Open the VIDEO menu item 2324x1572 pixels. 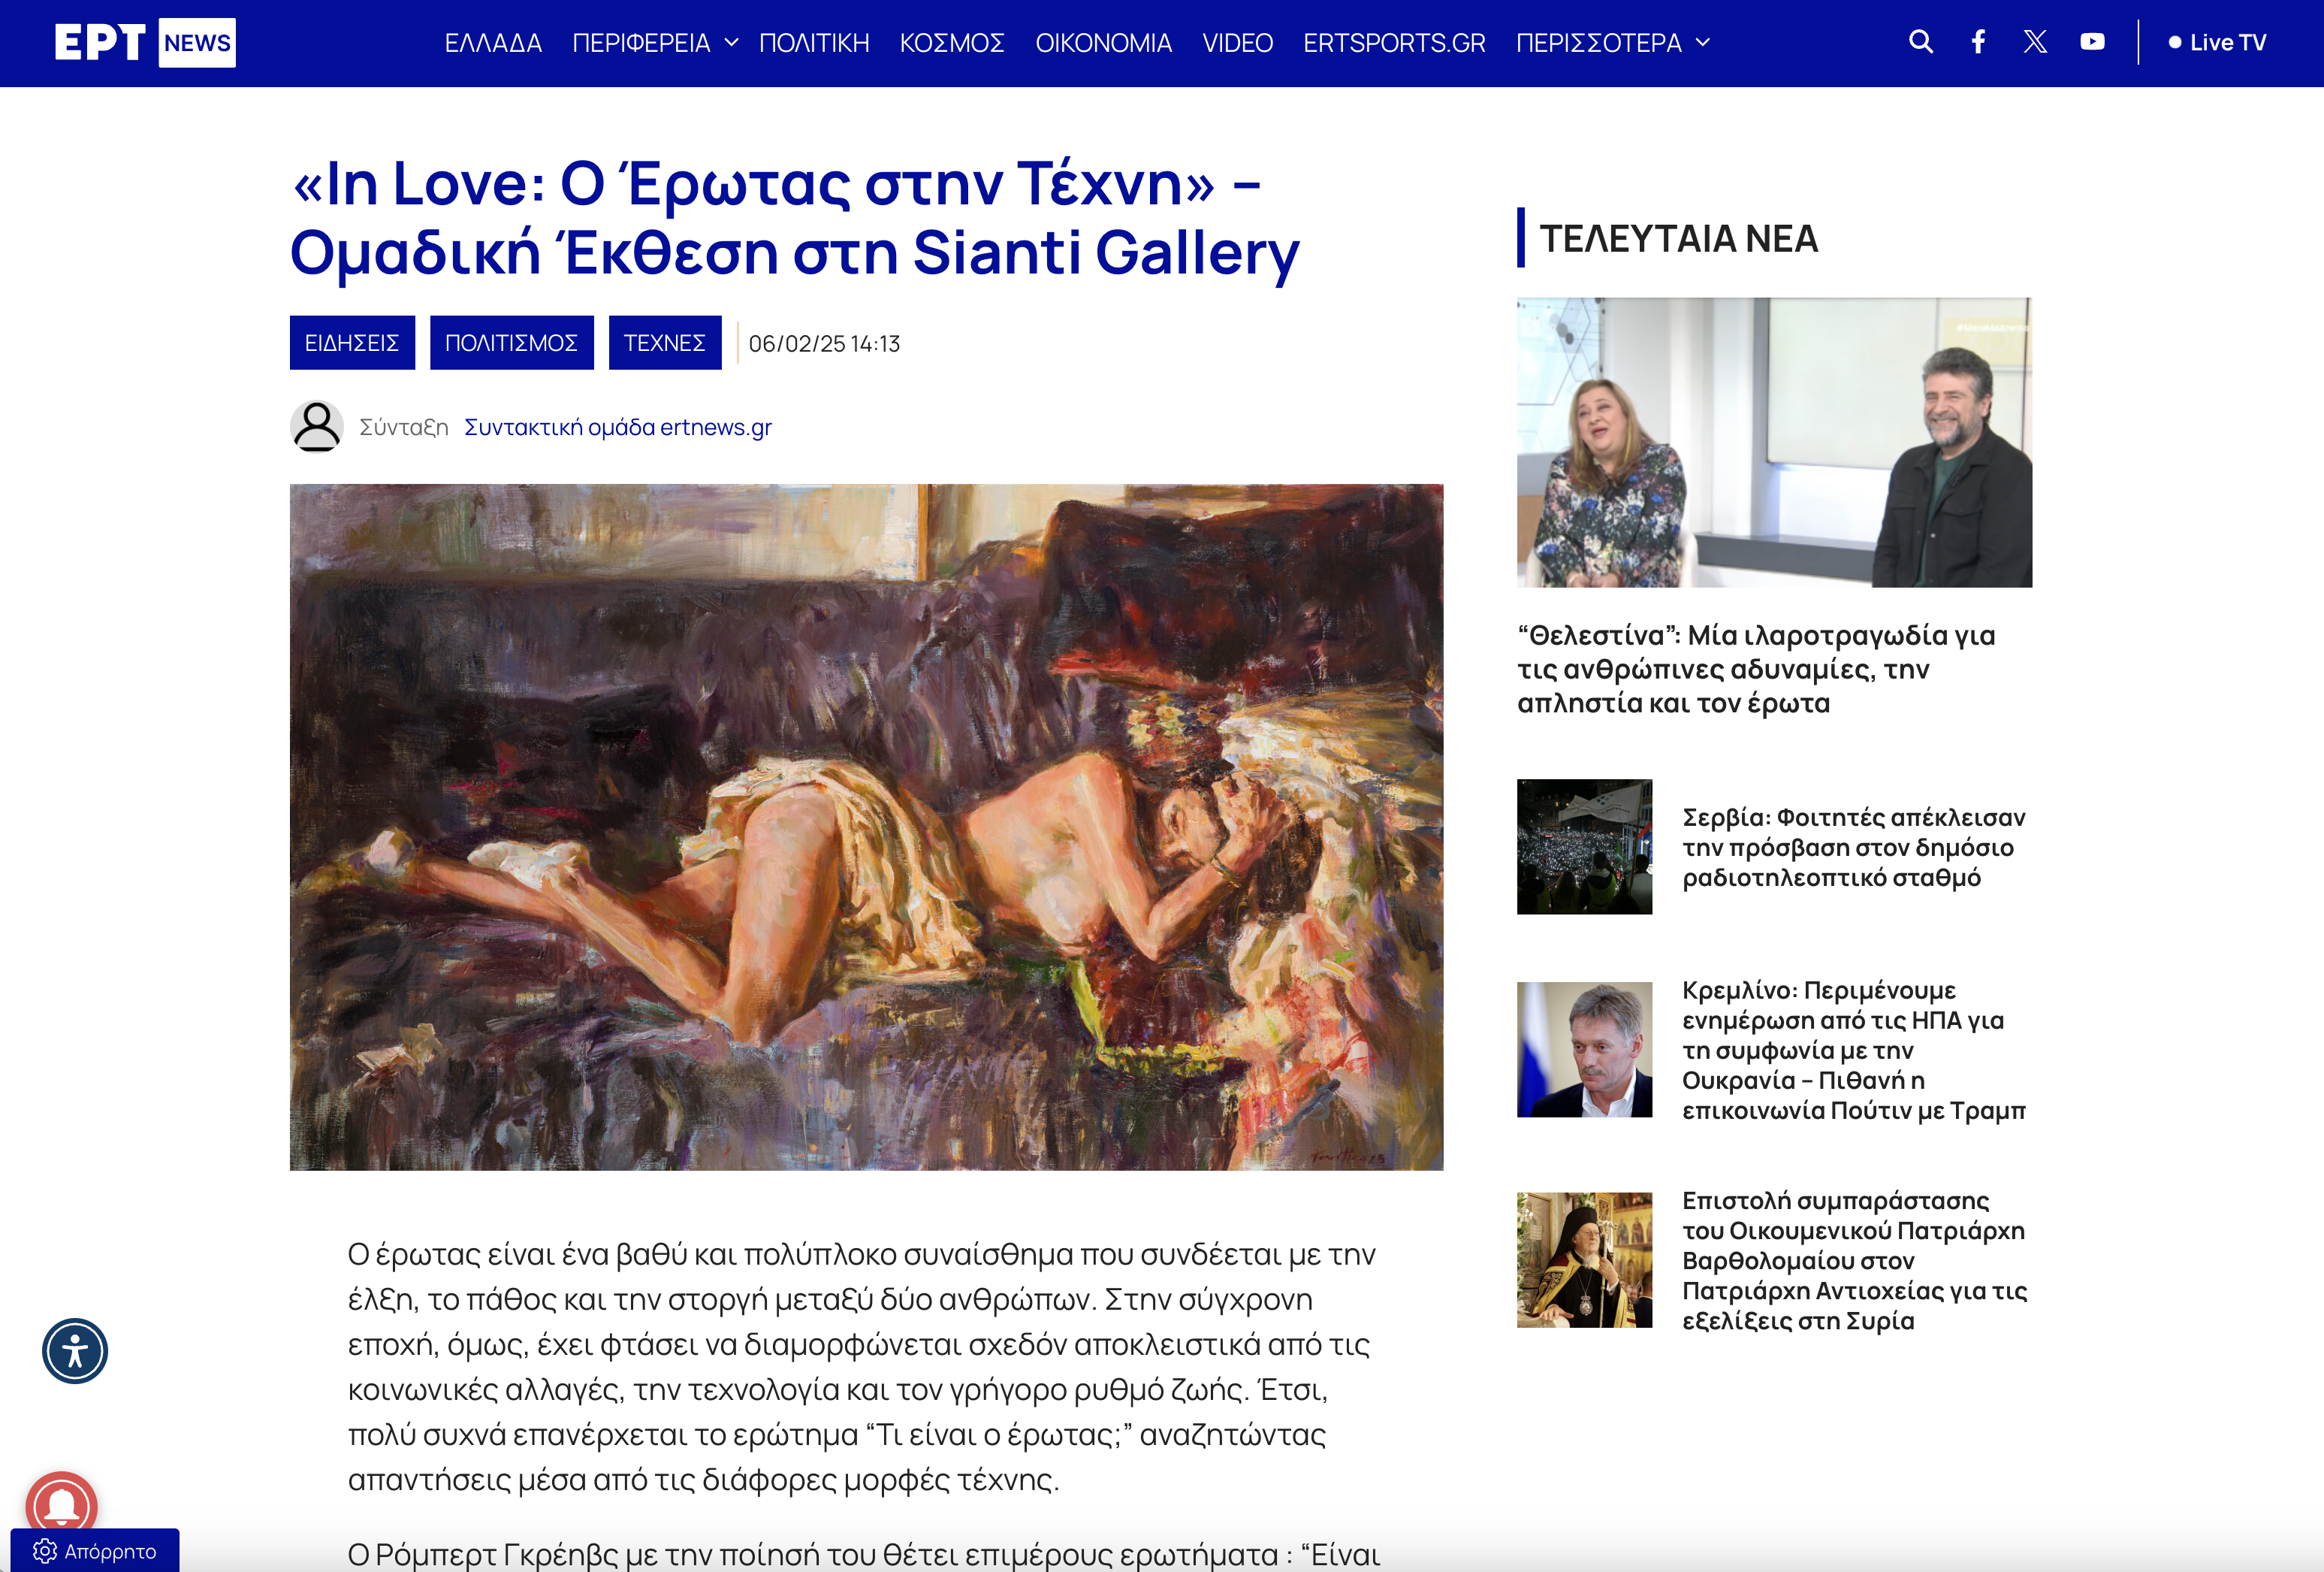click(x=1237, y=43)
